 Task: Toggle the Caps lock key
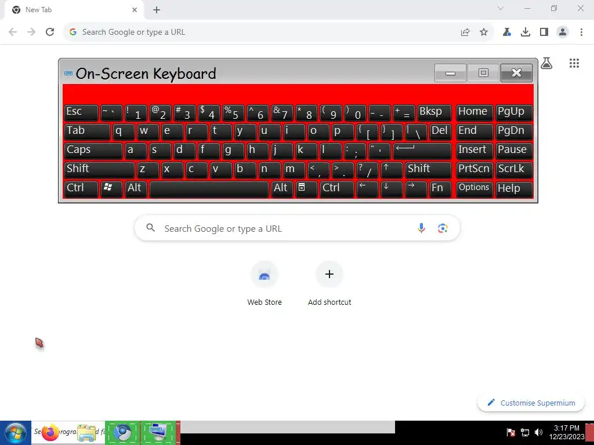tap(93, 151)
